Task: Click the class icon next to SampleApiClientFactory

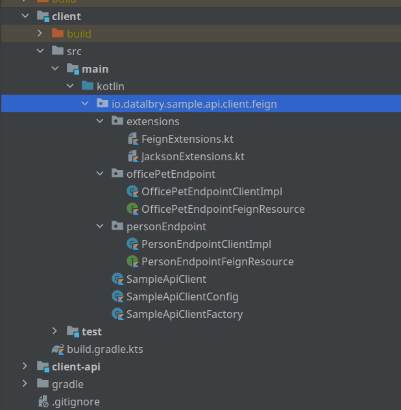Action: pos(117,314)
